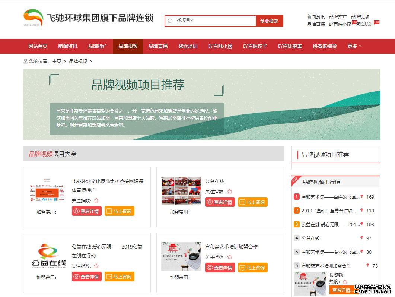This screenshot has width=395, height=297.
Task: Click the star rating icon for 公益在线
Action: pyautogui.click(x=230, y=192)
